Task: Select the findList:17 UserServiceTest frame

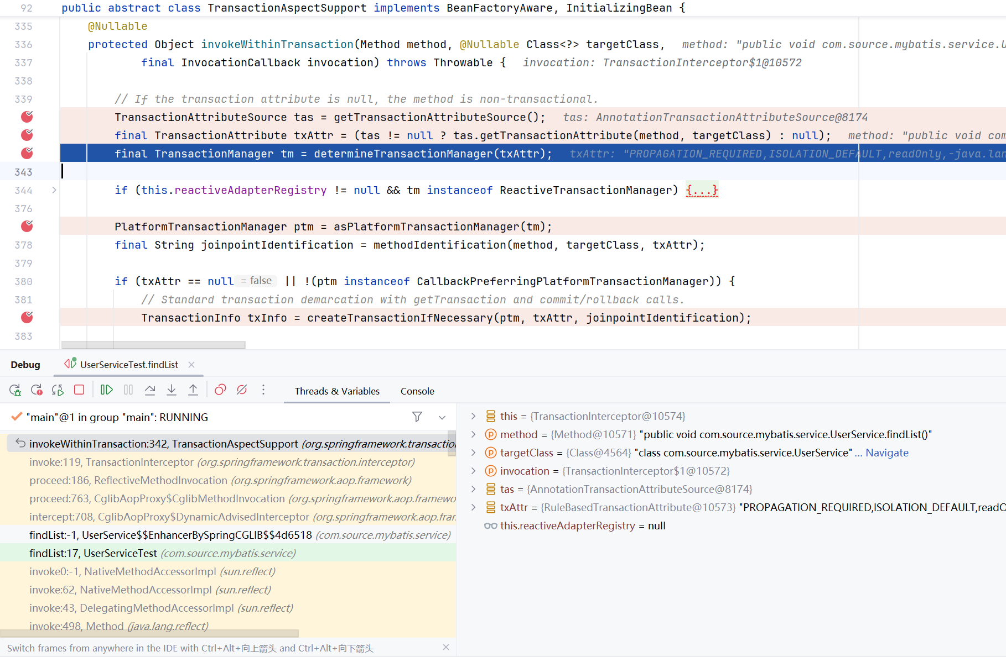Action: 228,553
